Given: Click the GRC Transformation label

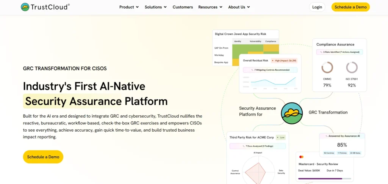Looking at the screenshot, I should 328,112.
